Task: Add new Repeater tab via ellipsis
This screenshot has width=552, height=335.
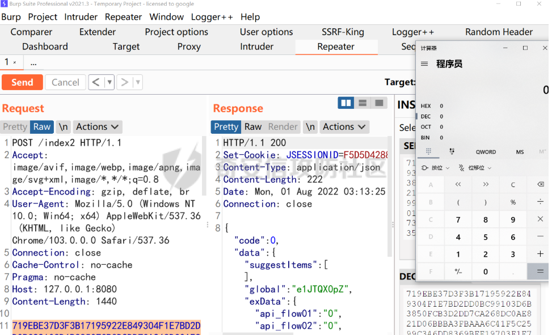Action: coord(33,63)
